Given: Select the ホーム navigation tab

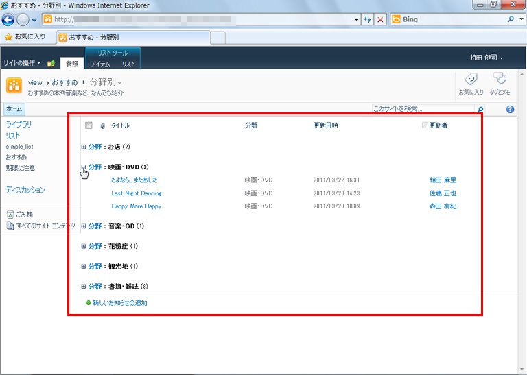Looking at the screenshot, I should pyautogui.click(x=14, y=109).
